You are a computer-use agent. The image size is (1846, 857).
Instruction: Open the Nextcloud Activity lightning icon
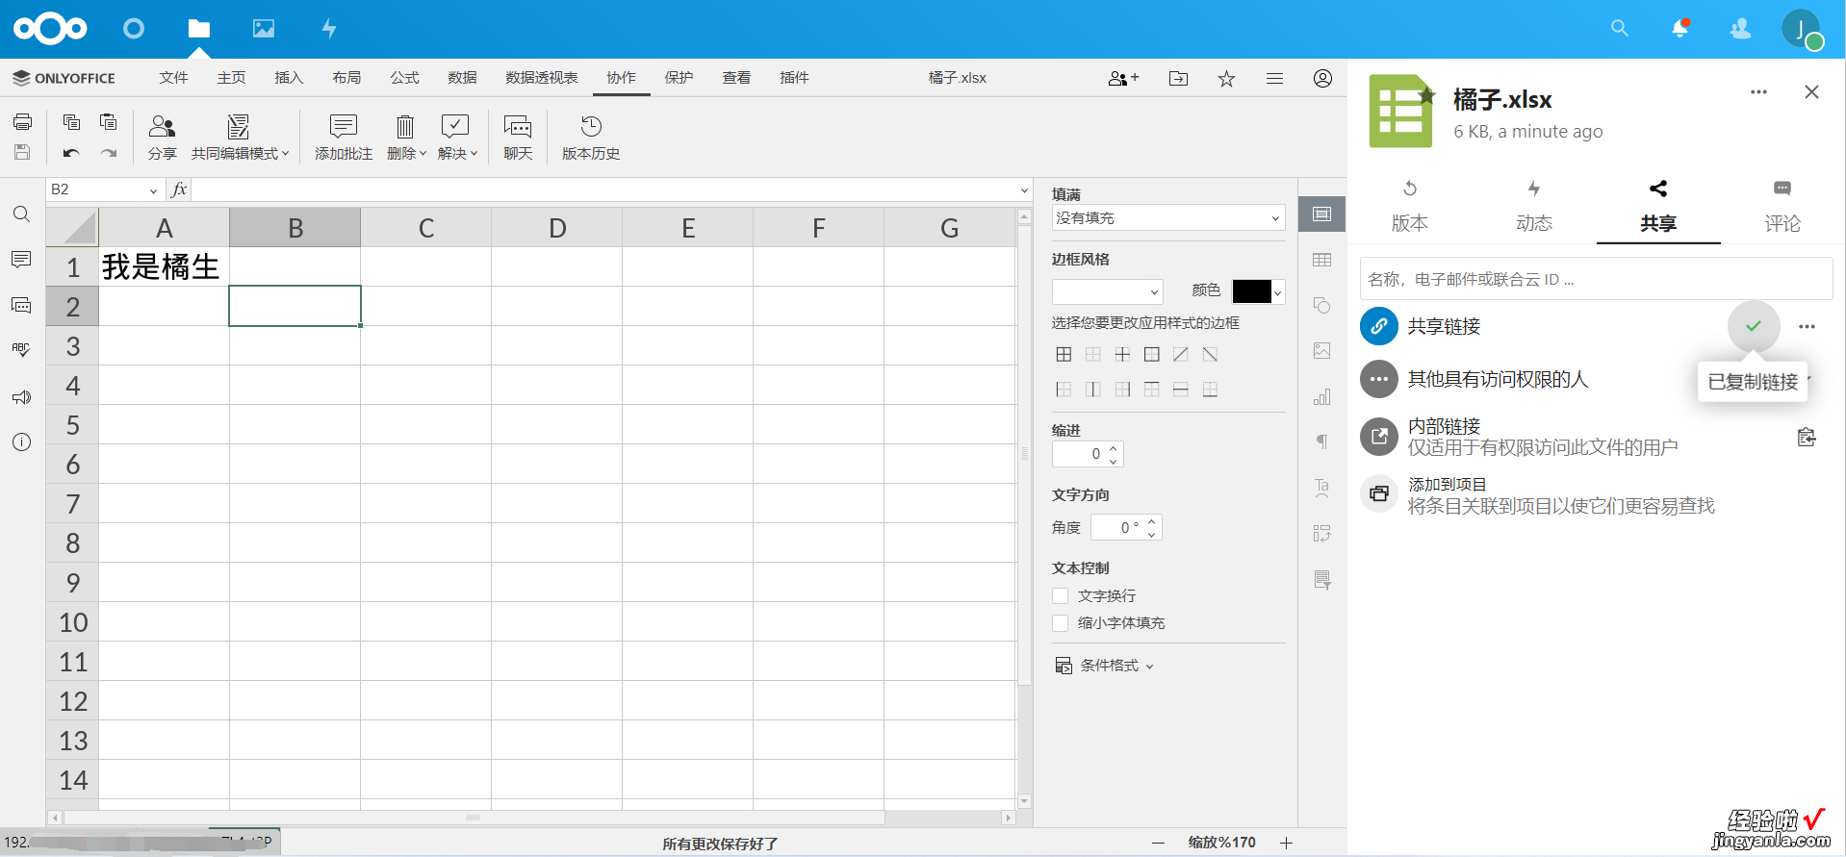pos(329,29)
